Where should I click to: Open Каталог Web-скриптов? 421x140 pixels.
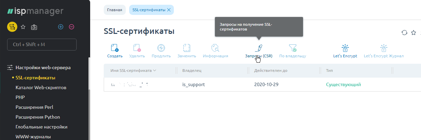[x=41, y=87]
